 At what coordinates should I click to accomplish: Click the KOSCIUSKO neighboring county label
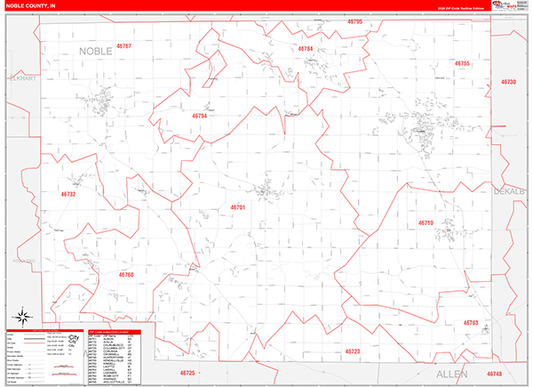coord(24,261)
